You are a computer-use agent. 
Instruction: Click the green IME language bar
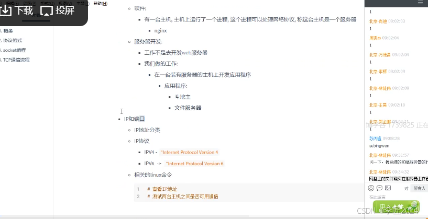[x=396, y=207]
